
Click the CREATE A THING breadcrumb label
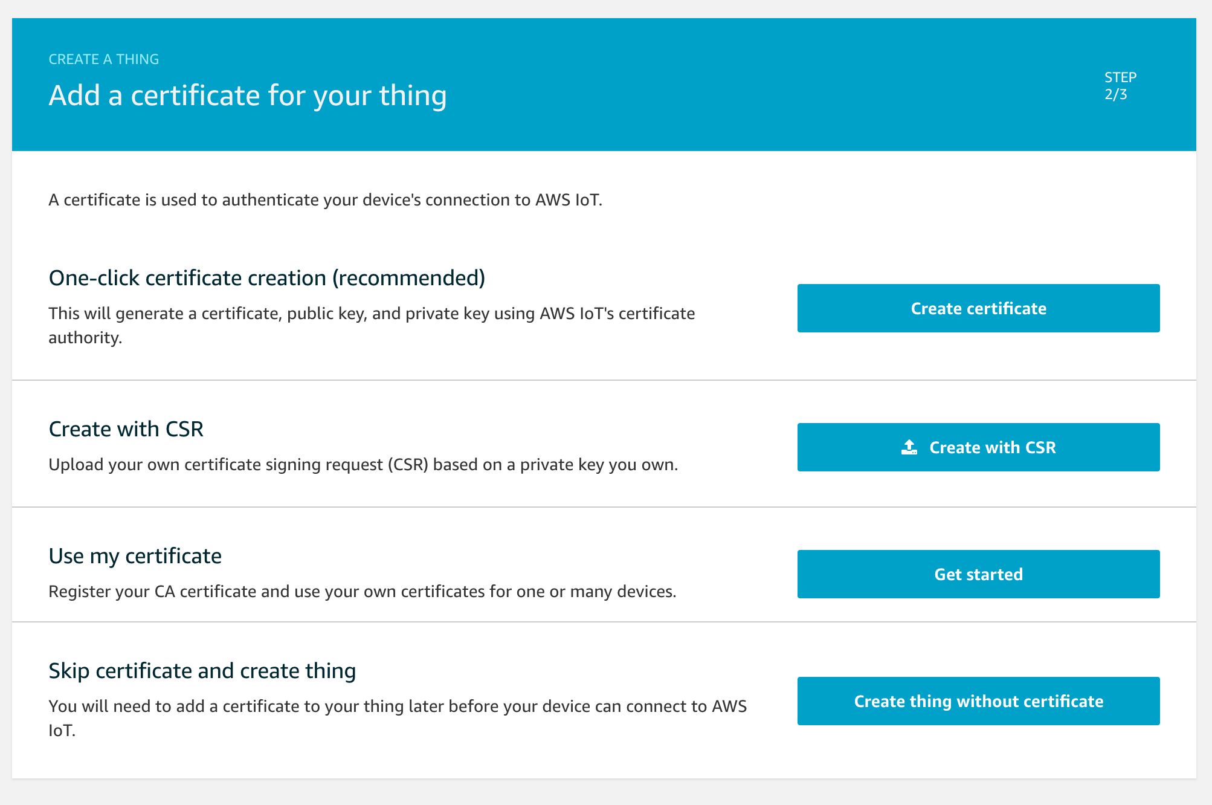pos(103,59)
